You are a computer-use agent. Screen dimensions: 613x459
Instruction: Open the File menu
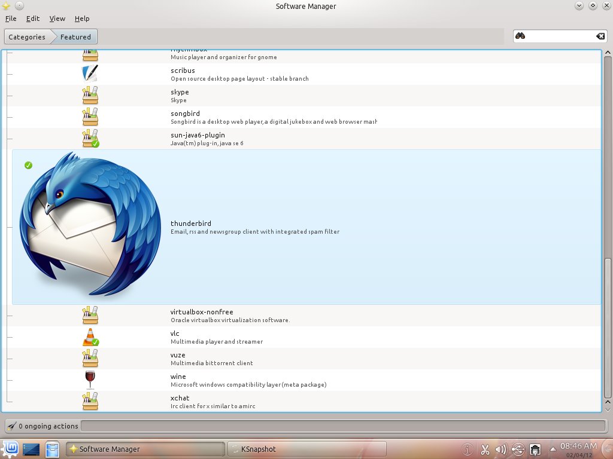11,19
